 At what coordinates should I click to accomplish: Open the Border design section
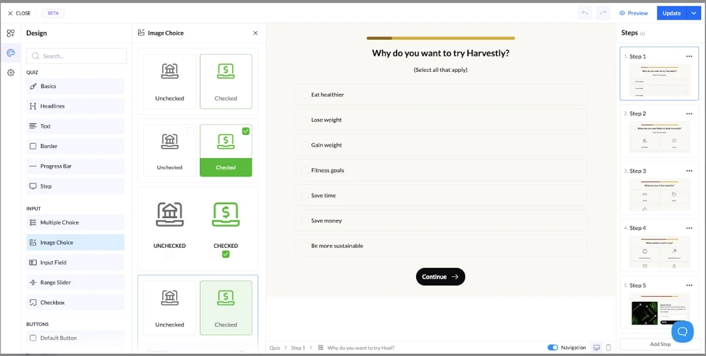[75, 146]
